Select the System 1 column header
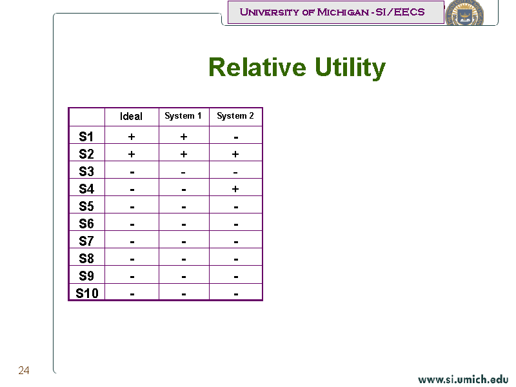516x387 pixels. 183,116
